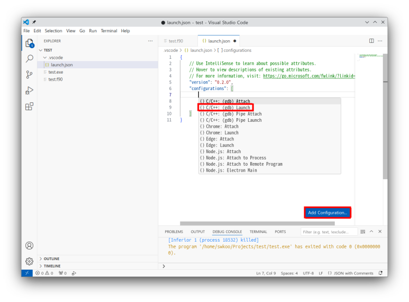This screenshot has height=302, width=409.
Task: Switch to the PROBLEMS panel tab
Action: 174,232
